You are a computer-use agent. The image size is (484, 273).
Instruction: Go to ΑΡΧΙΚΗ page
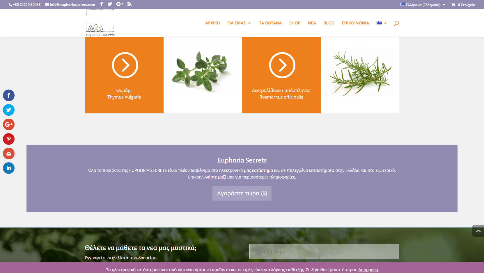[x=212, y=23]
